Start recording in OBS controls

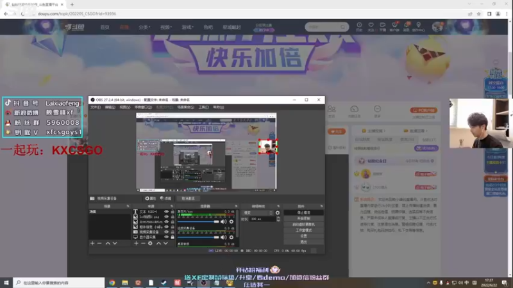coord(303,218)
